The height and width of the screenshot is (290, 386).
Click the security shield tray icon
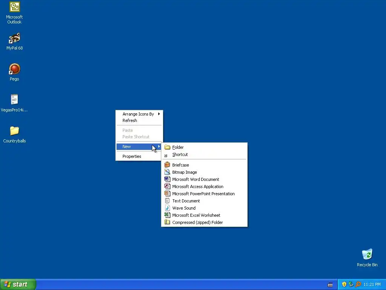click(x=344, y=284)
